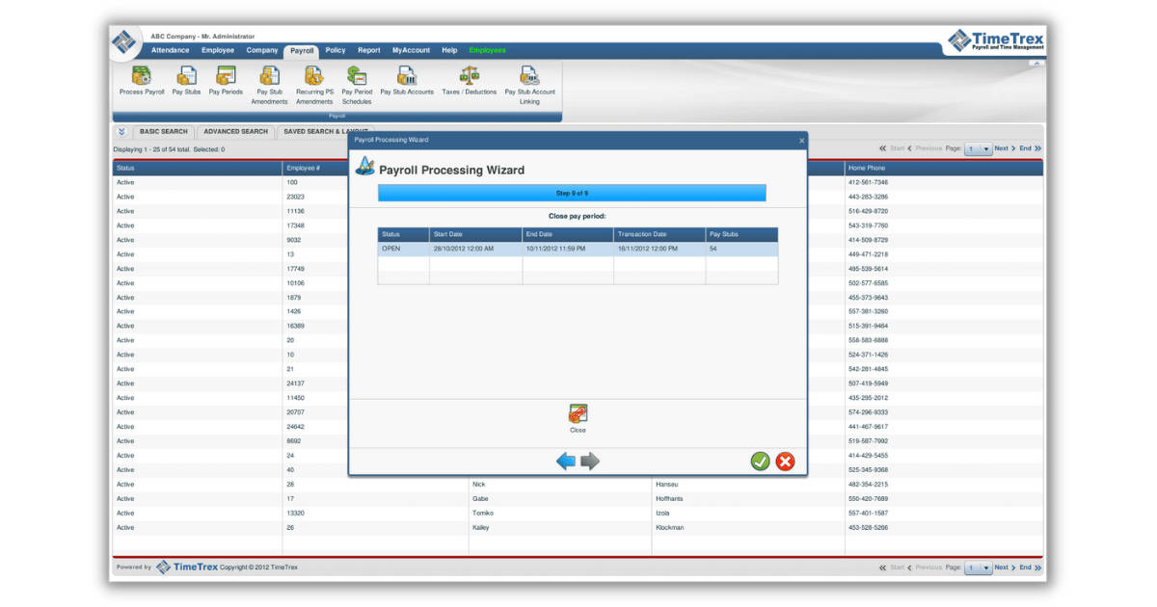Expand the search panel chevron on the left
1157x607 pixels.
point(121,132)
